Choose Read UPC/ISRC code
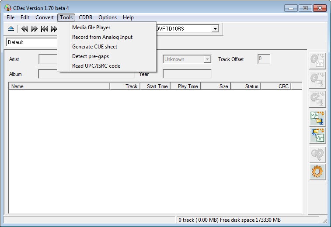 click(x=107, y=66)
